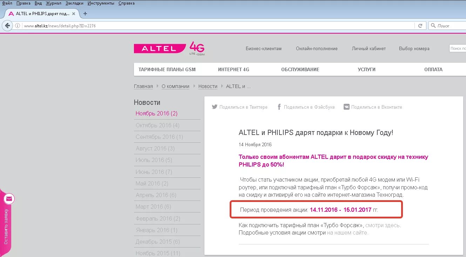
Task: Open ОБСЛУЖИВАНИЕ navigation item
Action: [300, 69]
